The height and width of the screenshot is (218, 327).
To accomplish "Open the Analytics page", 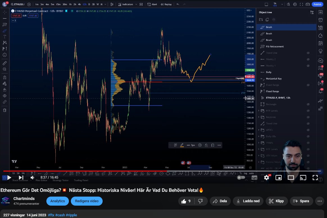I will [58, 201].
